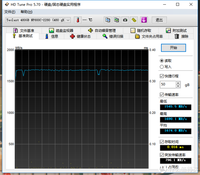Screen dimensions: 200x175
Task: Switch to the 随机存取 tab
Action: tap(141, 31)
